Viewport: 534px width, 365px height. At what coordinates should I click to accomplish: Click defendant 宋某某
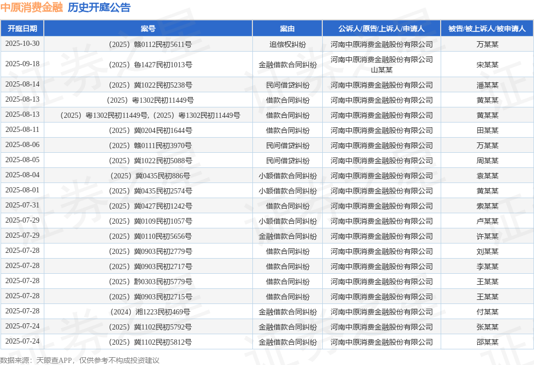pos(488,65)
